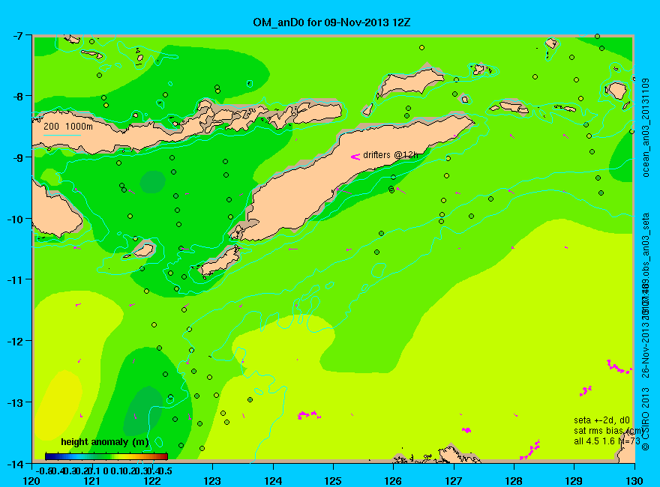This screenshot has height=487, width=660.
Task: Click longitude tick label '124'
Action: pos(273,481)
